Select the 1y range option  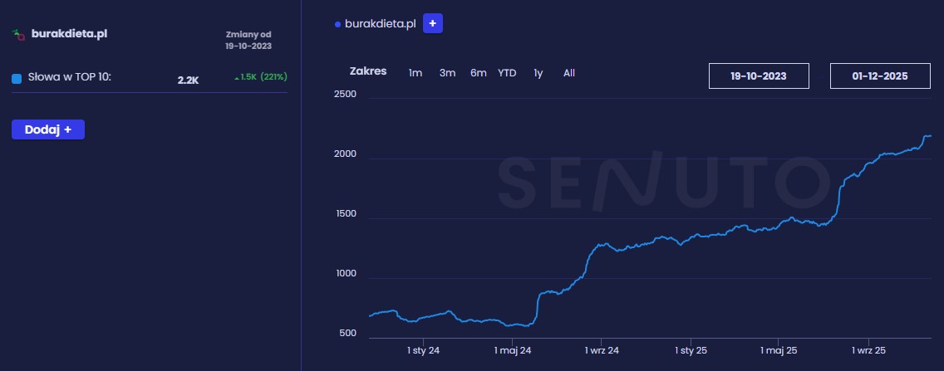tap(538, 73)
